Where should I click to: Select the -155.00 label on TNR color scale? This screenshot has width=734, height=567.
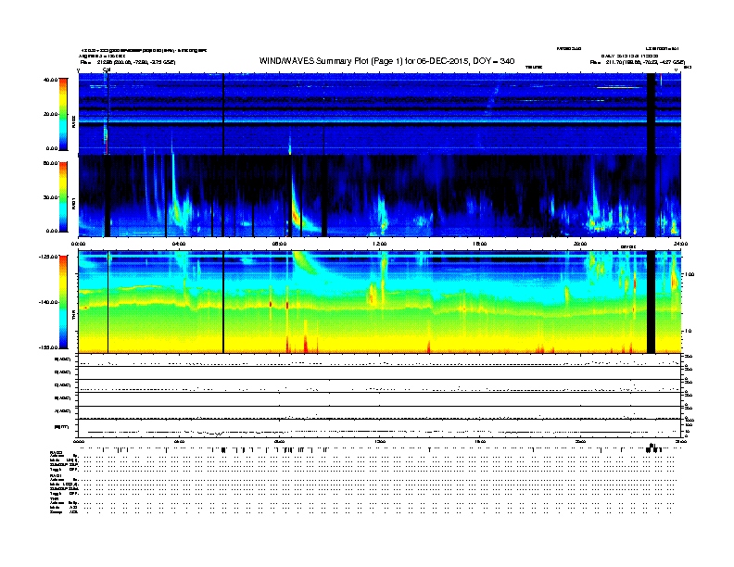[x=49, y=347]
